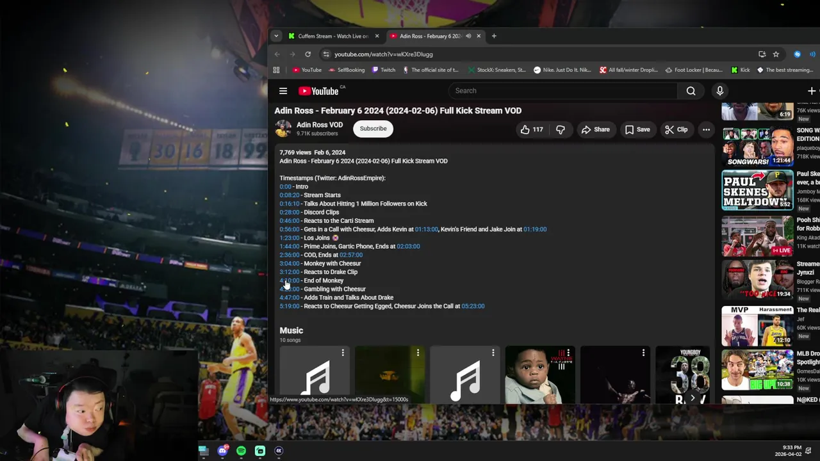Create a Clip of the video

click(x=676, y=129)
